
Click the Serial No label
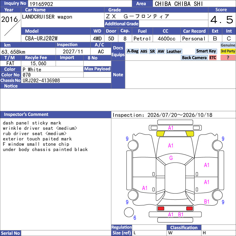pyautogui.click(x=10, y=233)
